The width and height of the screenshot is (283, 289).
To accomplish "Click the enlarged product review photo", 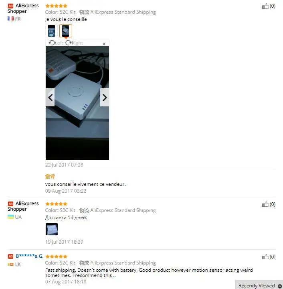I will click(x=77, y=103).
